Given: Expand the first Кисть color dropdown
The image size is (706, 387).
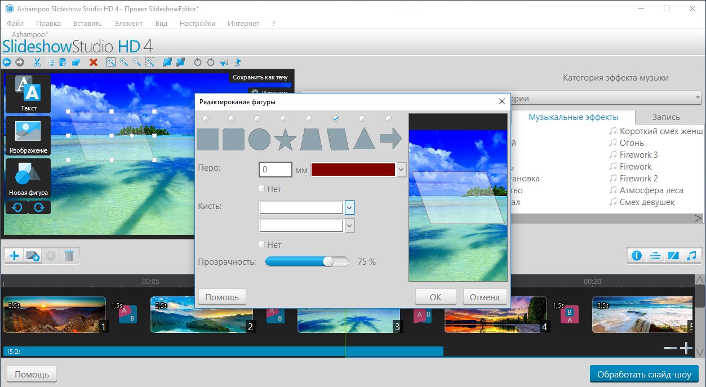Looking at the screenshot, I should [x=349, y=208].
